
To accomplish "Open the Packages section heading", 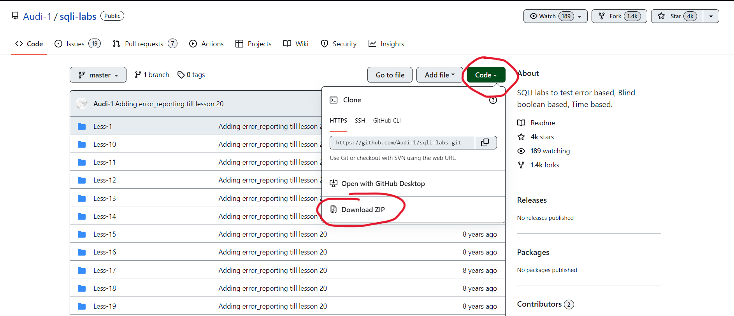I will [x=533, y=252].
